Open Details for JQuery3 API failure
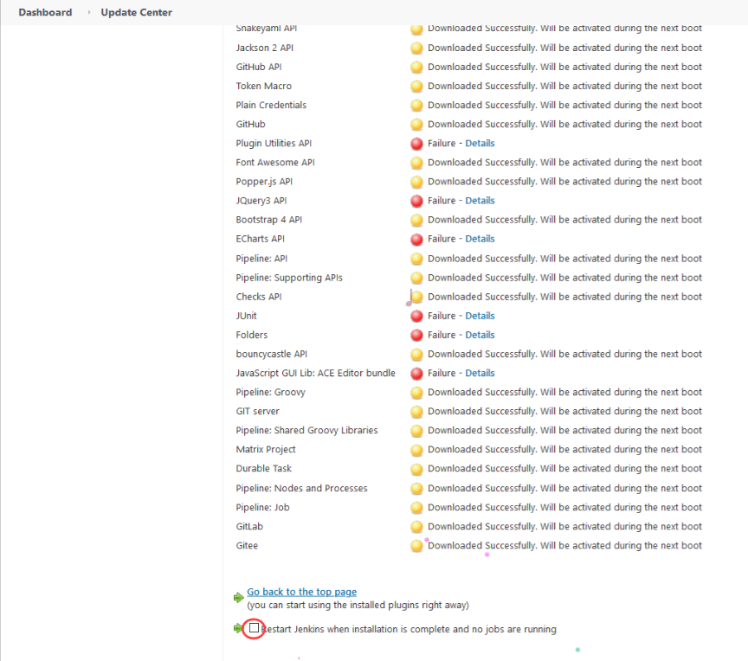This screenshot has width=748, height=661. [480, 200]
